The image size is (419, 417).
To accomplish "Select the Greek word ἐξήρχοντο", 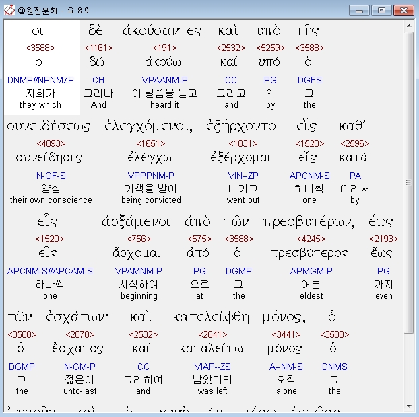I will pos(241,126).
